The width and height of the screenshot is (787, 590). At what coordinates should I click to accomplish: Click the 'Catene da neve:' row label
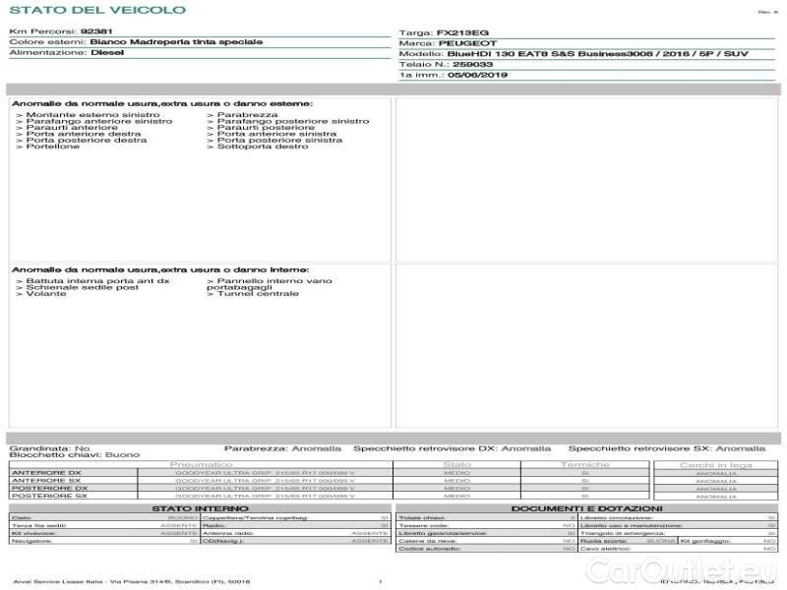[x=428, y=542]
